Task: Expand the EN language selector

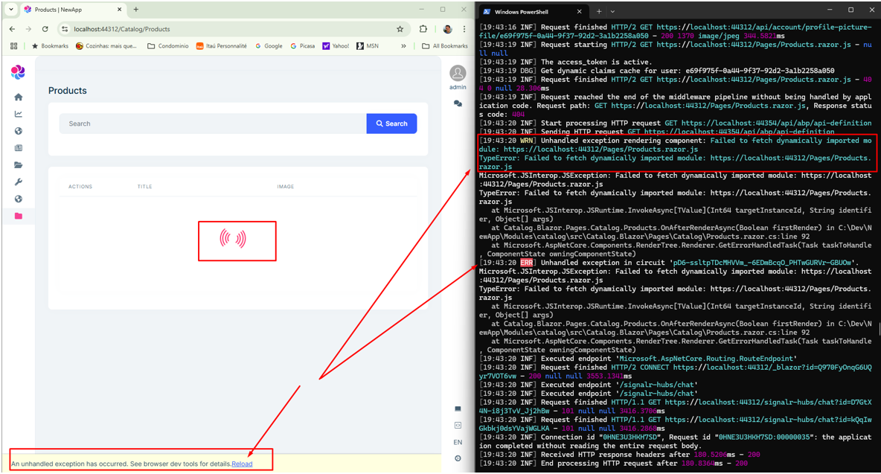Action: point(458,442)
